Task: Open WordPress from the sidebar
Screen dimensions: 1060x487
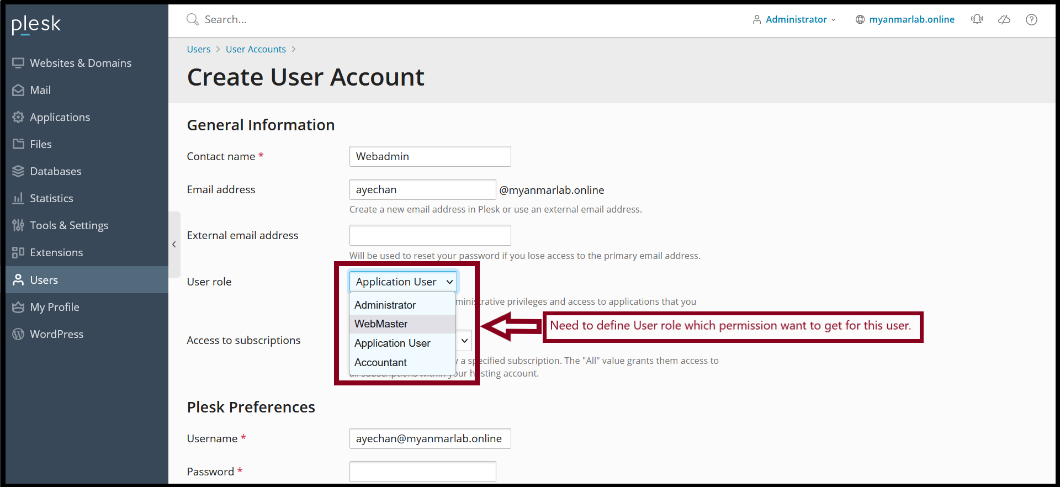Action: (x=56, y=334)
